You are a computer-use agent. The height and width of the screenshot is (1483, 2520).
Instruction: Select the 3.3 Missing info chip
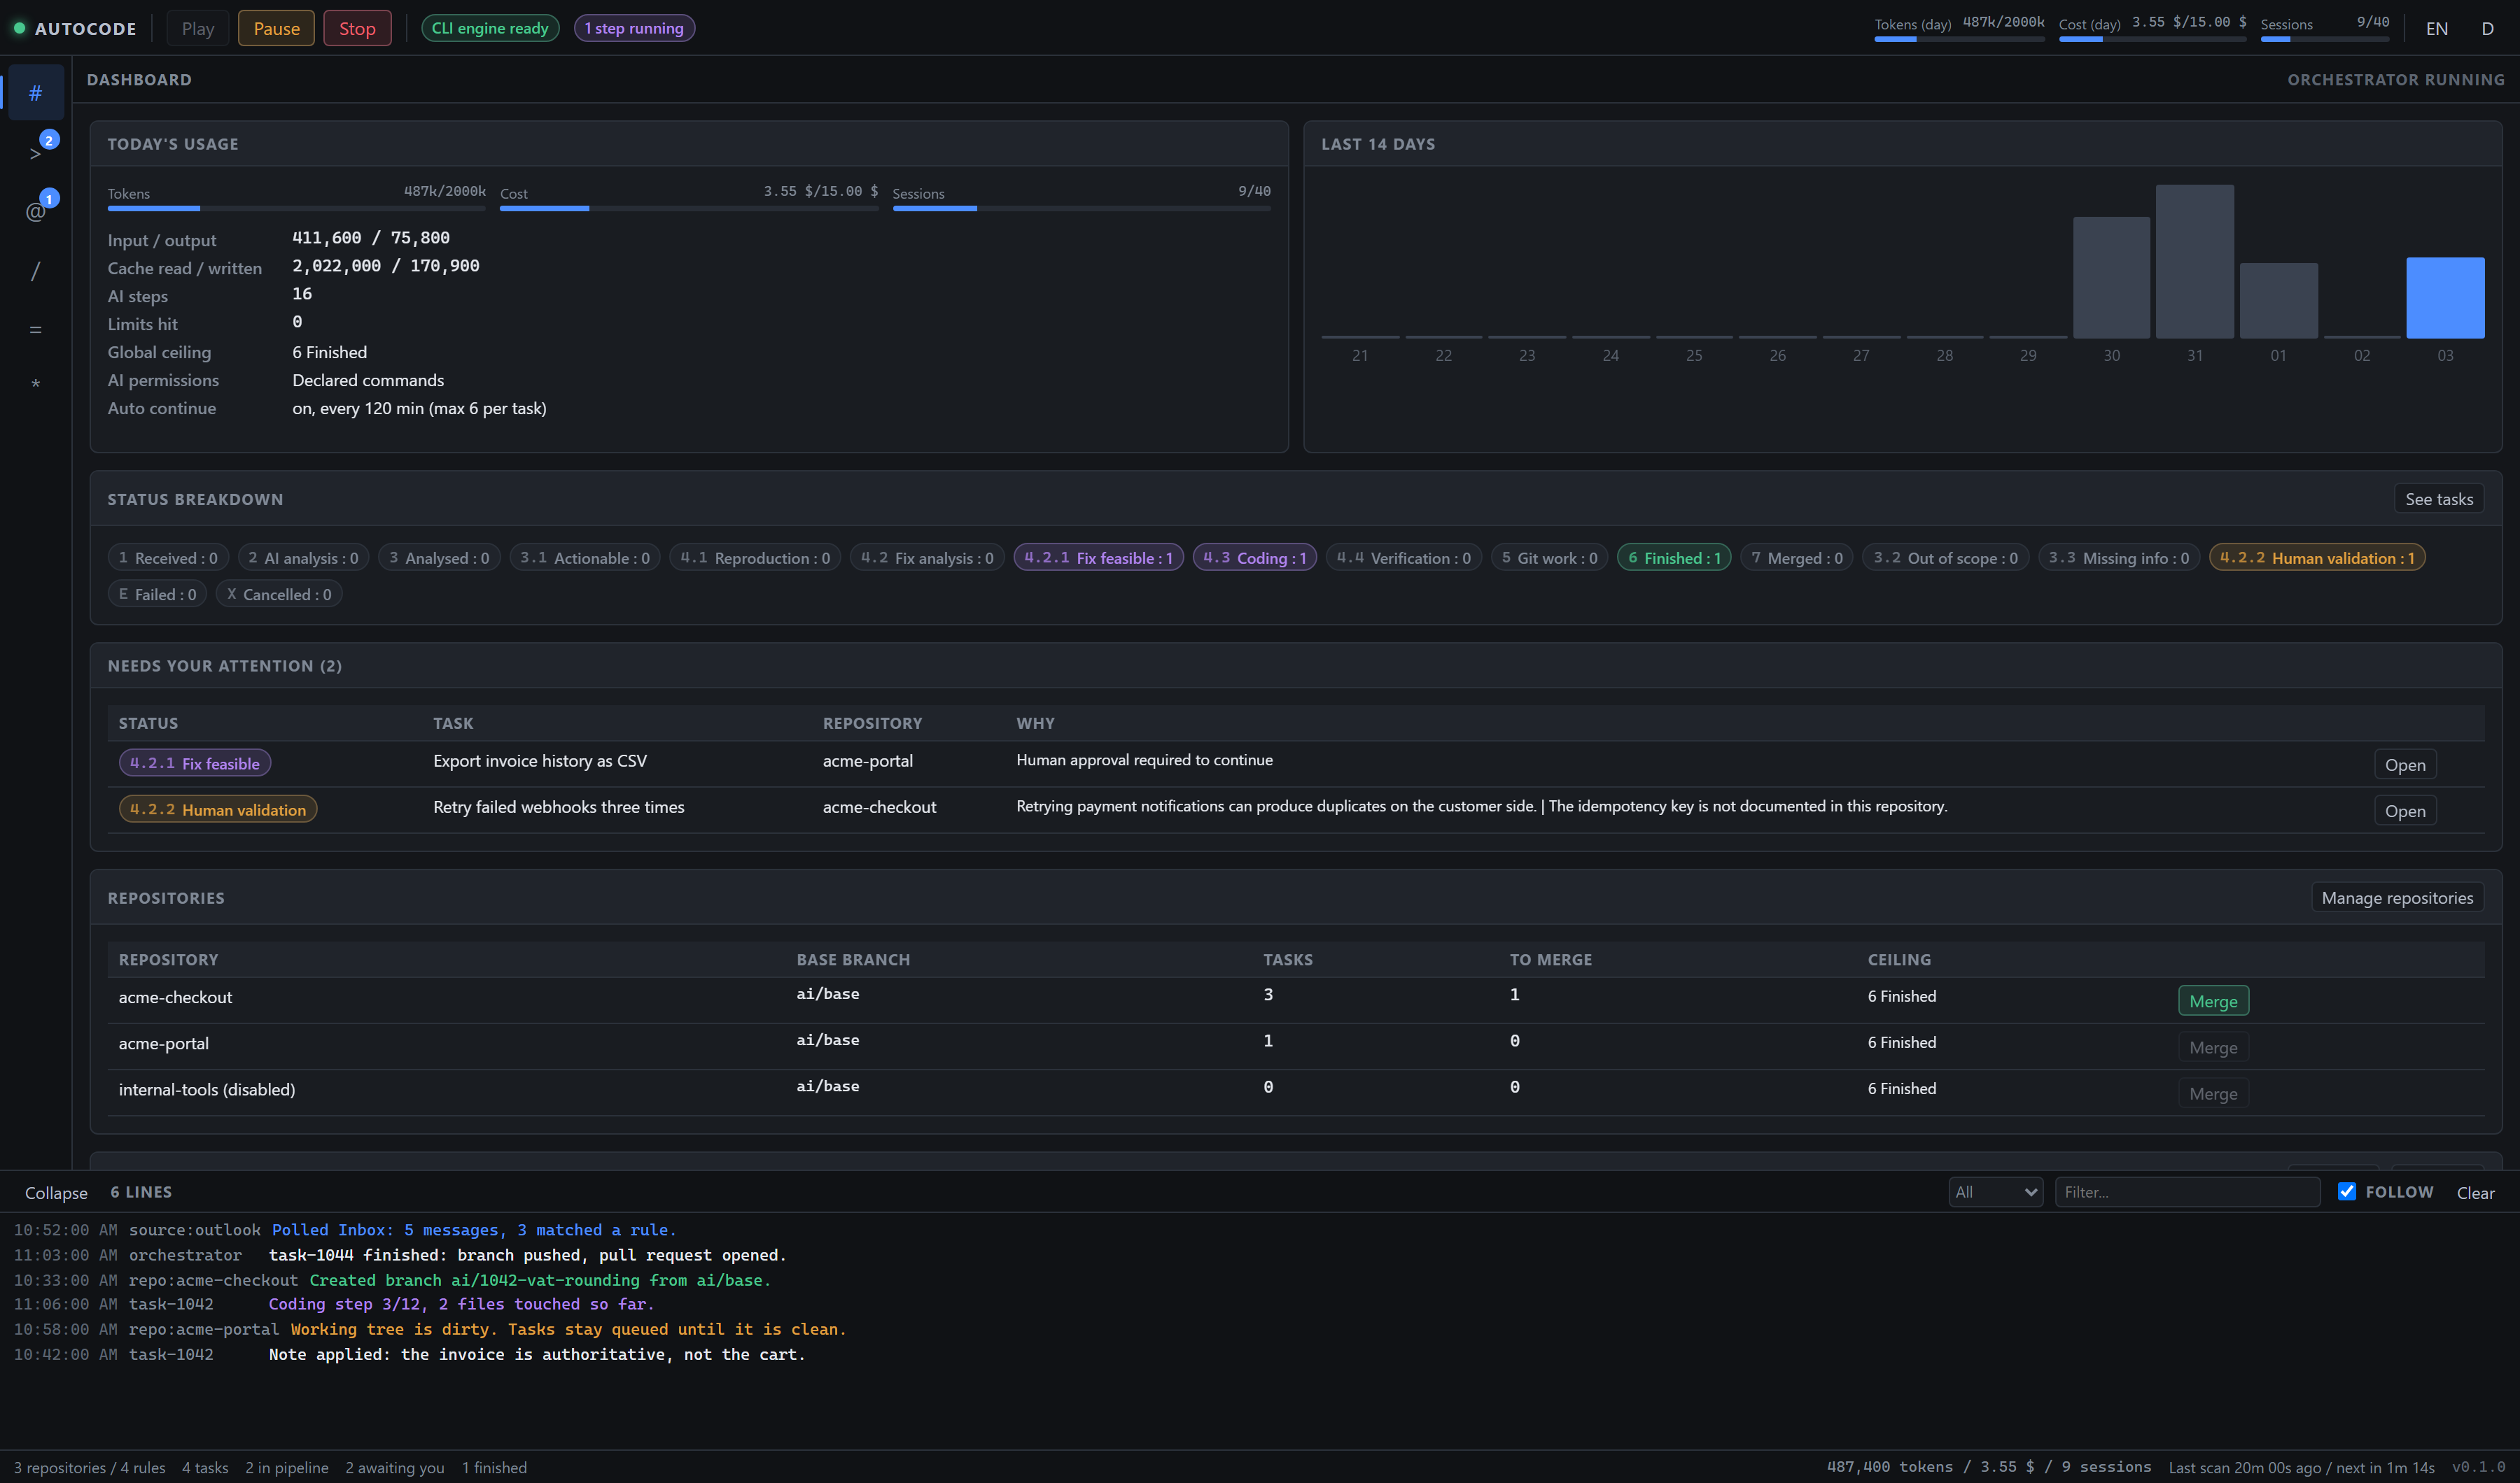[2118, 558]
